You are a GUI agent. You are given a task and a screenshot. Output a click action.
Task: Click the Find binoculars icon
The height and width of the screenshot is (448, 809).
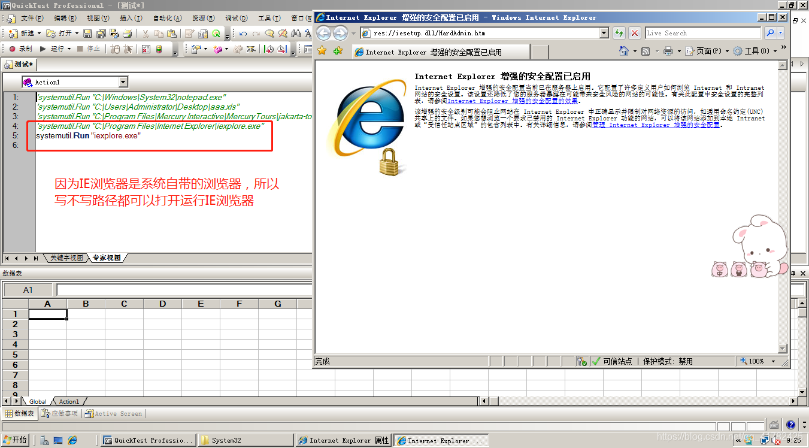(x=295, y=34)
